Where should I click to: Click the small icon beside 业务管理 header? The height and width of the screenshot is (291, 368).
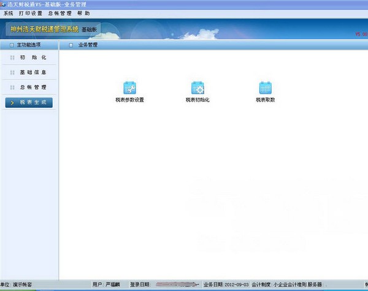(x=71, y=45)
